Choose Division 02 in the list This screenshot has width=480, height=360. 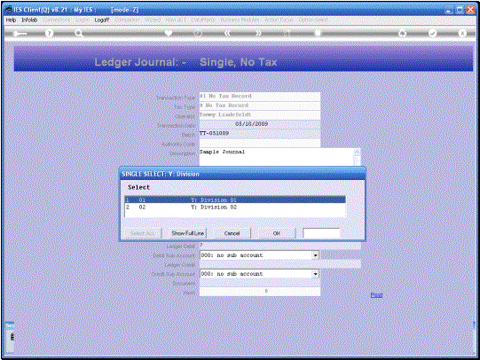tap(235, 207)
